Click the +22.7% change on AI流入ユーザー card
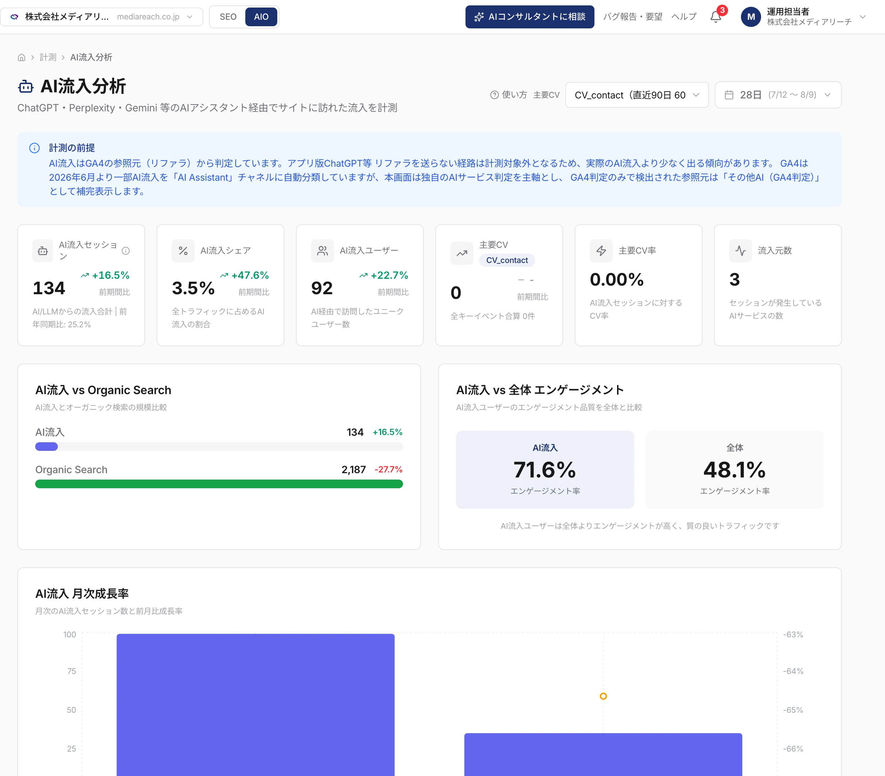The width and height of the screenshot is (885, 776). [x=384, y=276]
